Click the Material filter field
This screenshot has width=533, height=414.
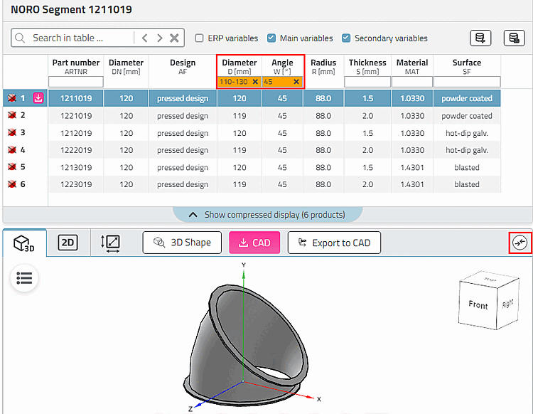[412, 82]
